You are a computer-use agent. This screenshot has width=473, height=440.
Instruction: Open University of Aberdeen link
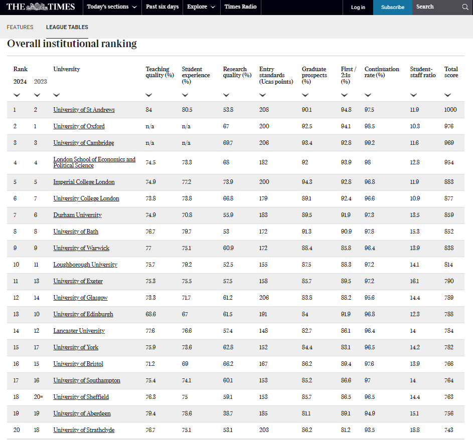pyautogui.click(x=82, y=413)
